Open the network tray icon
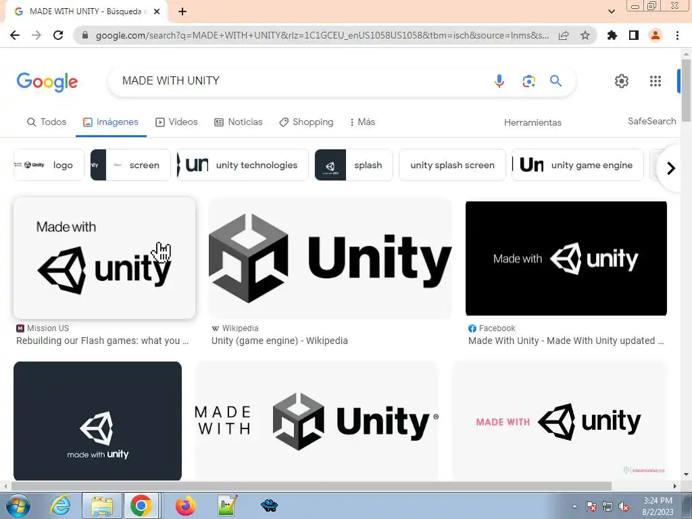 tap(608, 507)
